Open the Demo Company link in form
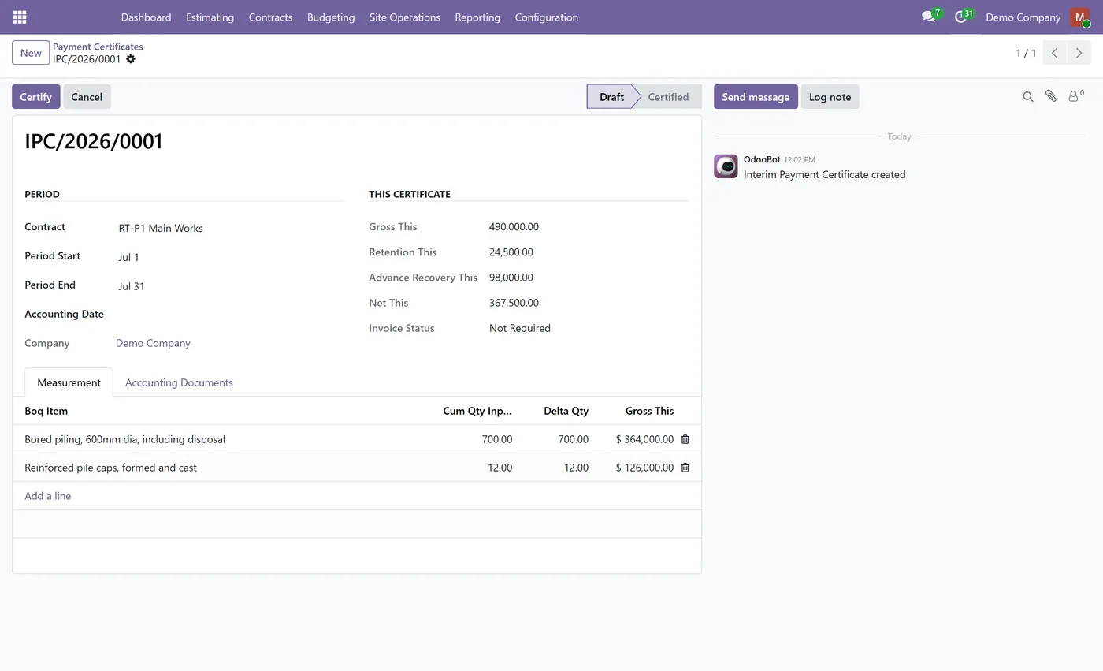 153,343
